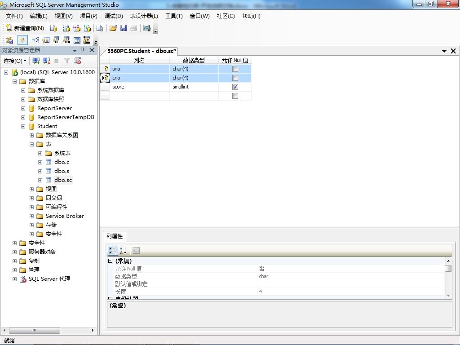Select dbo.c table in tree
460x345 pixels.
[x=62, y=162]
